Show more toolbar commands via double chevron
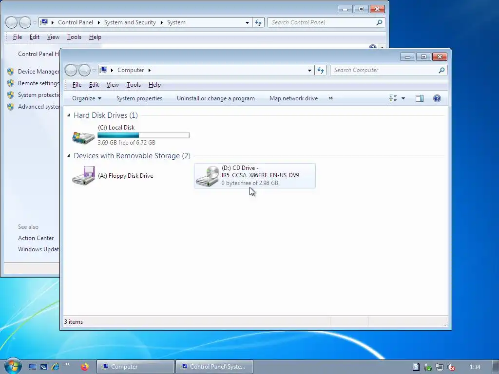Screen dimensions: 499x374 tap(331, 98)
